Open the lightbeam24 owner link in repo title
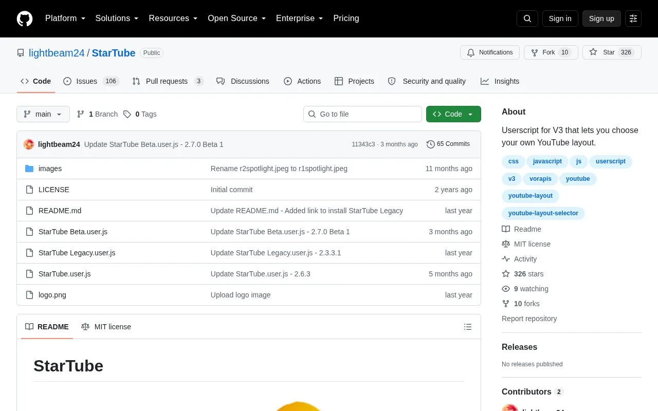The image size is (658, 411). (x=57, y=53)
